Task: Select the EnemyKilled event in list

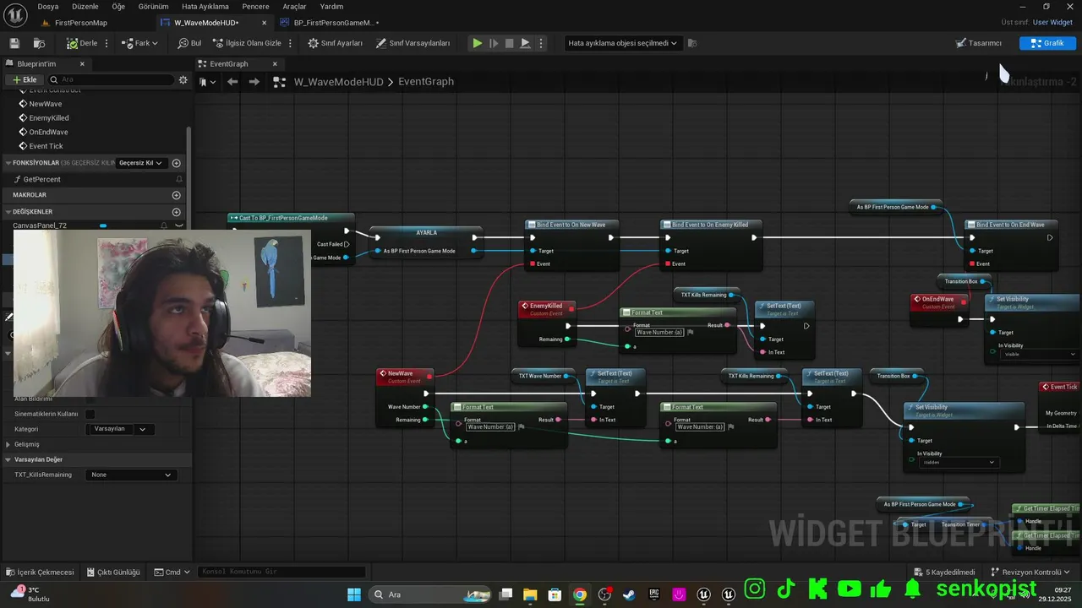Action: coord(49,118)
